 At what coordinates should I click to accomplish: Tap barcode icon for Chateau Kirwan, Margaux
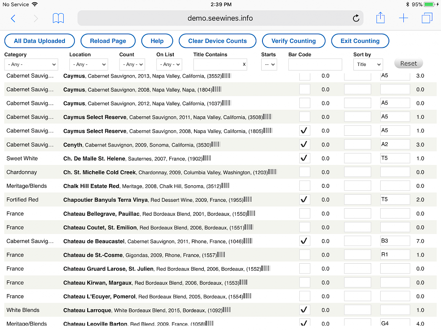243,282
